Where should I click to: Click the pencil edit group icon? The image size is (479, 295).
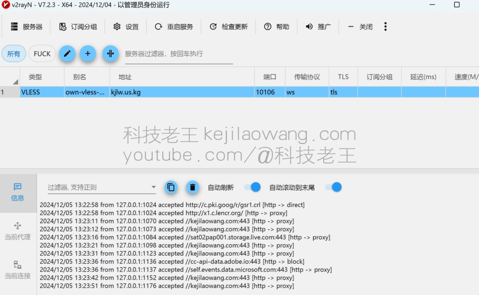[67, 54]
